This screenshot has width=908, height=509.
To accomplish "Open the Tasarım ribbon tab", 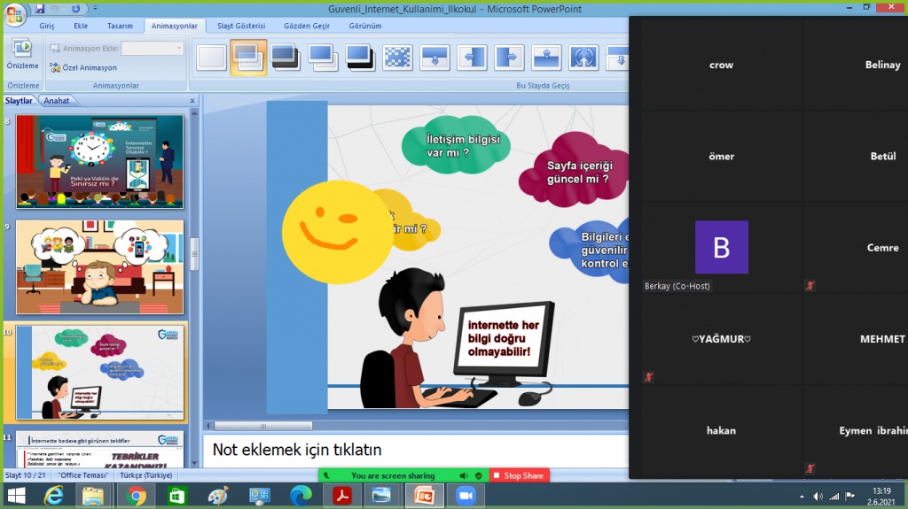I will [120, 27].
